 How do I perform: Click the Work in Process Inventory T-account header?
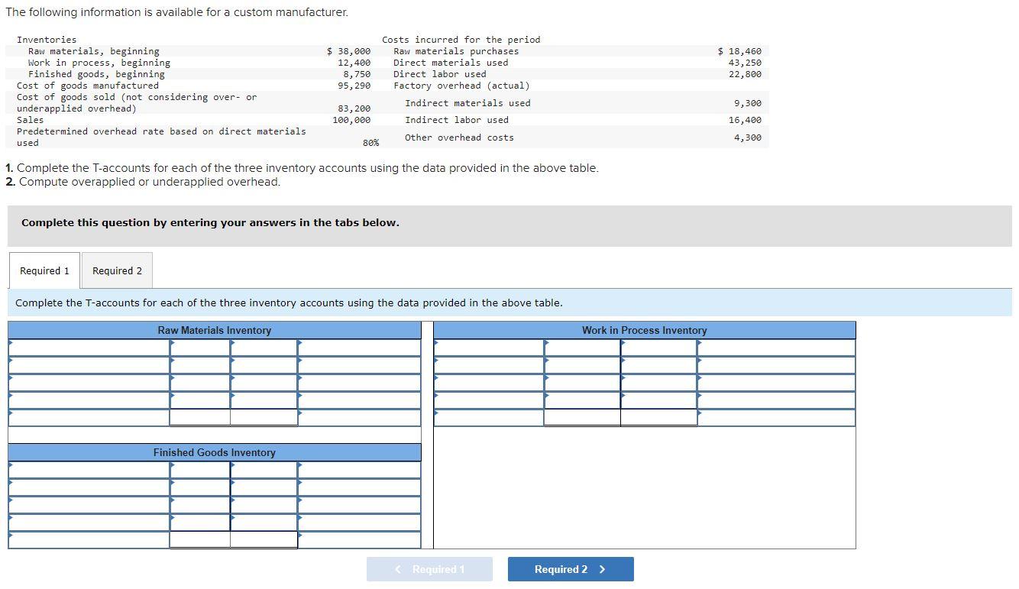(645, 330)
